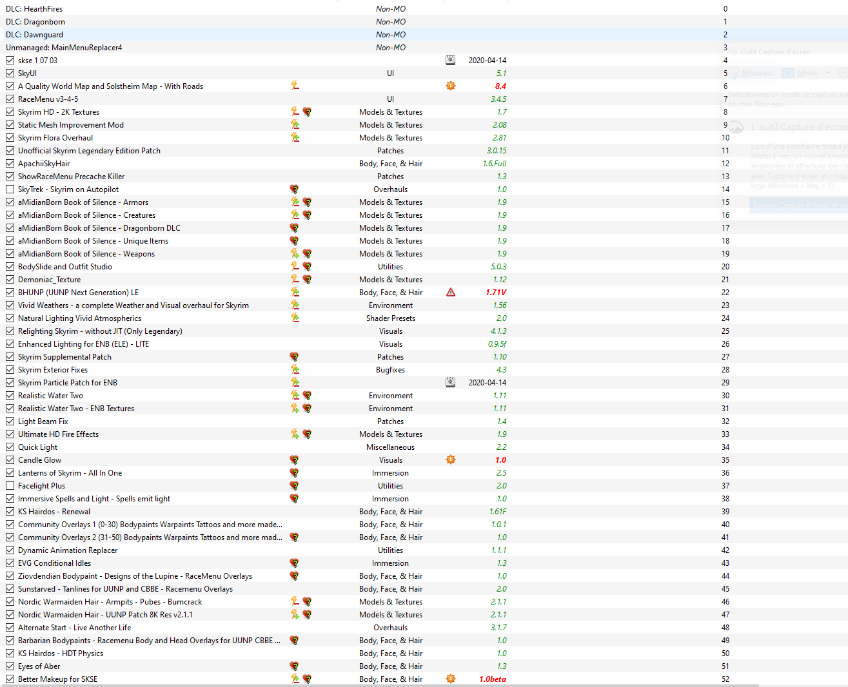
Task: Click the update available icon on the Candle Glow row
Action: (x=451, y=460)
